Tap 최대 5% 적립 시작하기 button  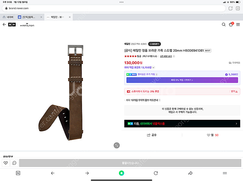pyautogui.click(x=182, y=80)
